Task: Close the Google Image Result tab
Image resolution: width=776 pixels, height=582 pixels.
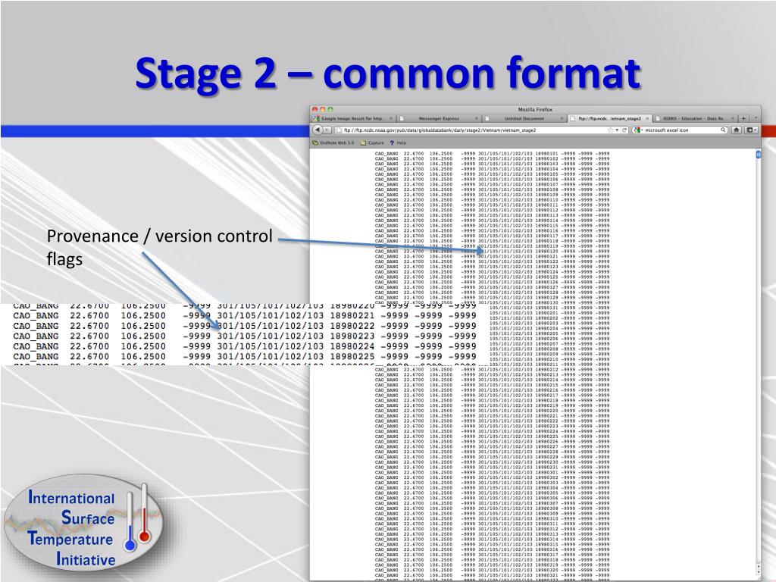Action: 391,119
